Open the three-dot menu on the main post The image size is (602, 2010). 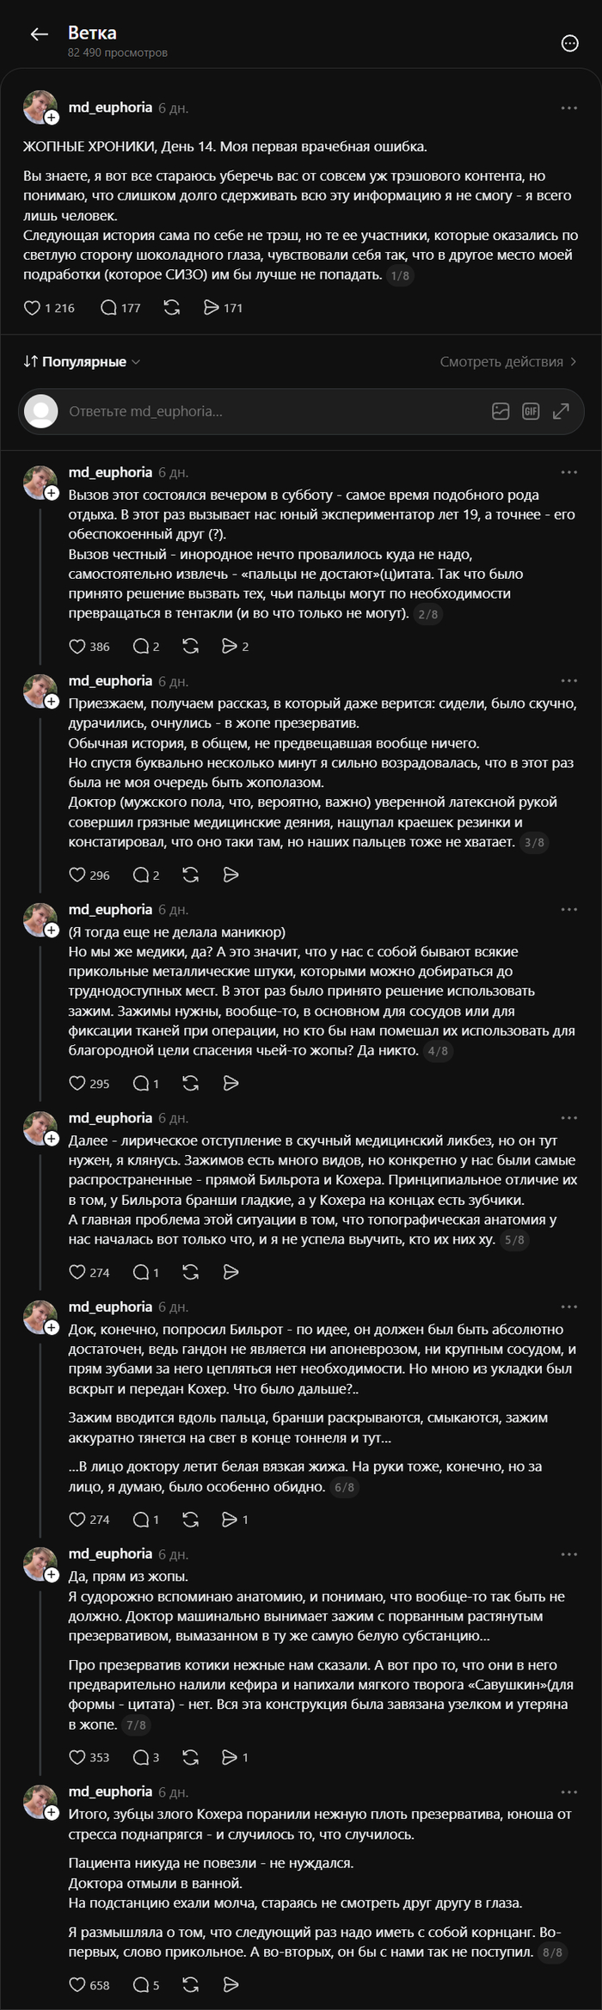click(x=569, y=108)
